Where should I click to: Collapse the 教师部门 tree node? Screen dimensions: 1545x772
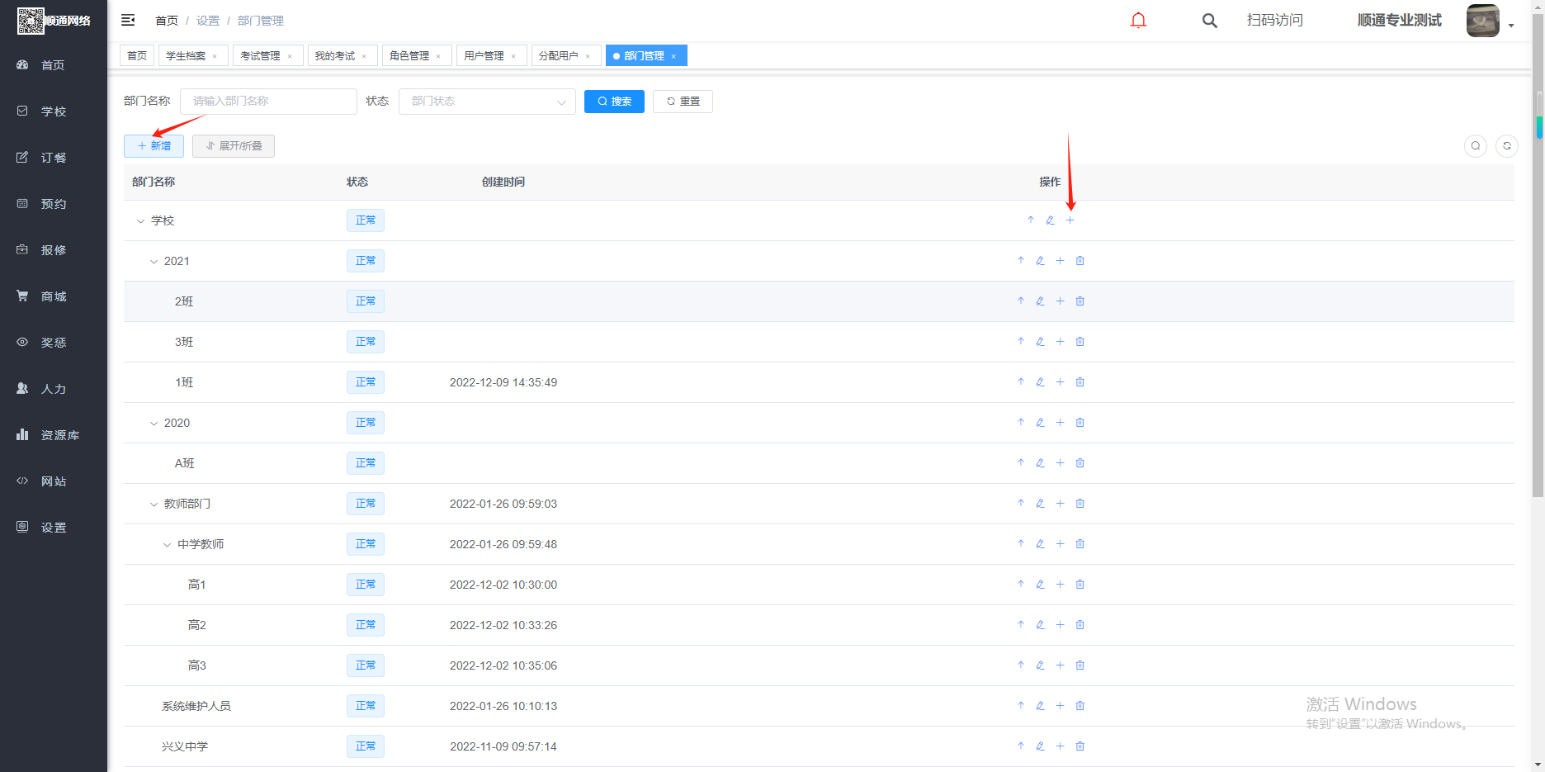coord(154,504)
